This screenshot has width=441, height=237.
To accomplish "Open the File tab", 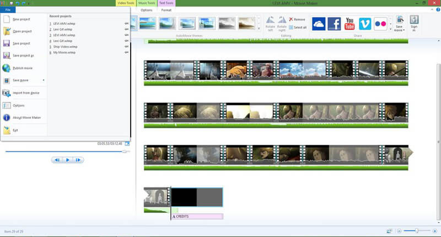I will pyautogui.click(x=8, y=10).
